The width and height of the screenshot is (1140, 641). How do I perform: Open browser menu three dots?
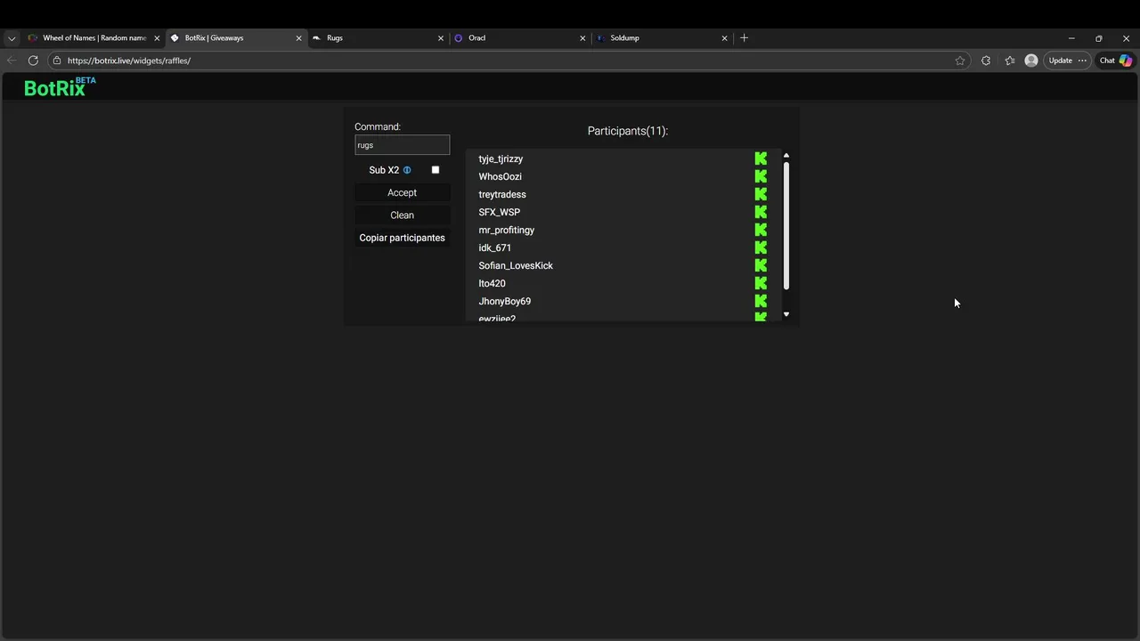(1082, 61)
